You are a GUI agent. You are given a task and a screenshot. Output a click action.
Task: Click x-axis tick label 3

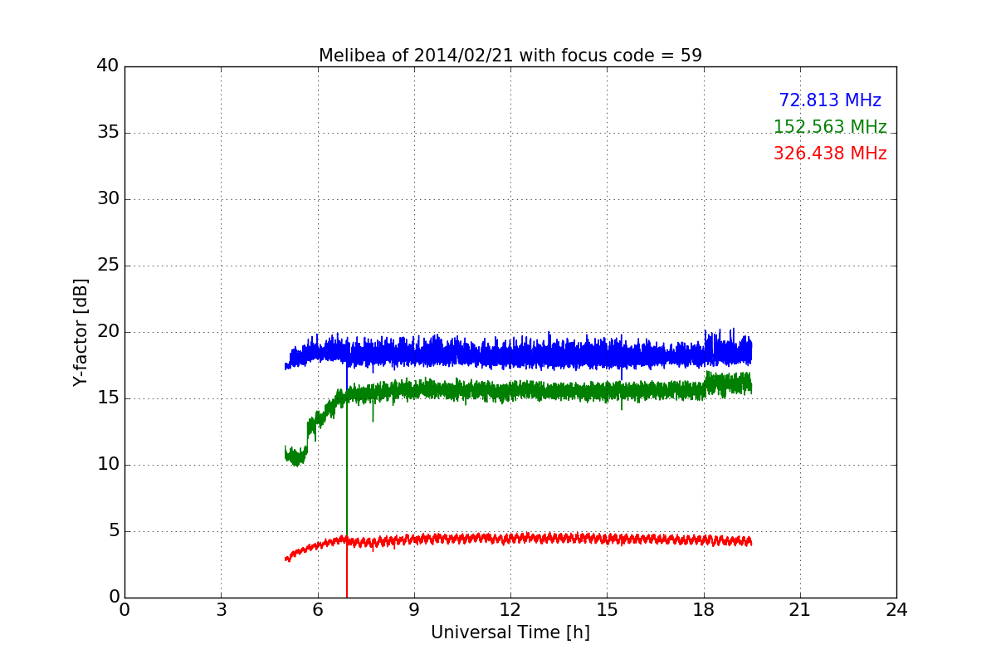pyautogui.click(x=221, y=610)
